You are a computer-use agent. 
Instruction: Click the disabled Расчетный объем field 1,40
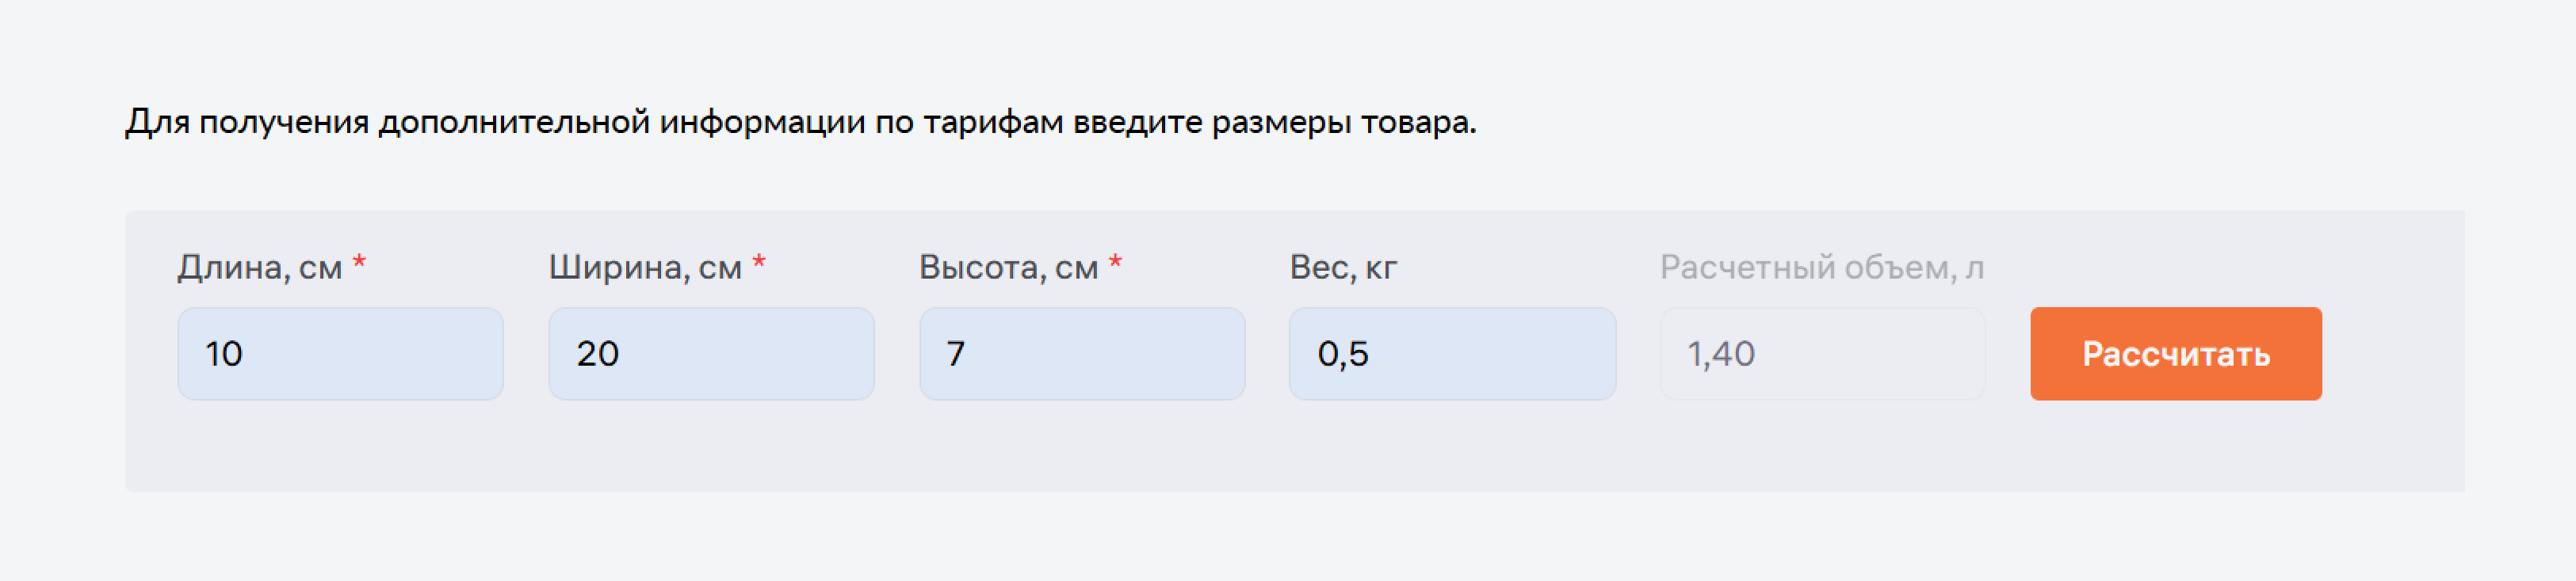tap(1822, 353)
